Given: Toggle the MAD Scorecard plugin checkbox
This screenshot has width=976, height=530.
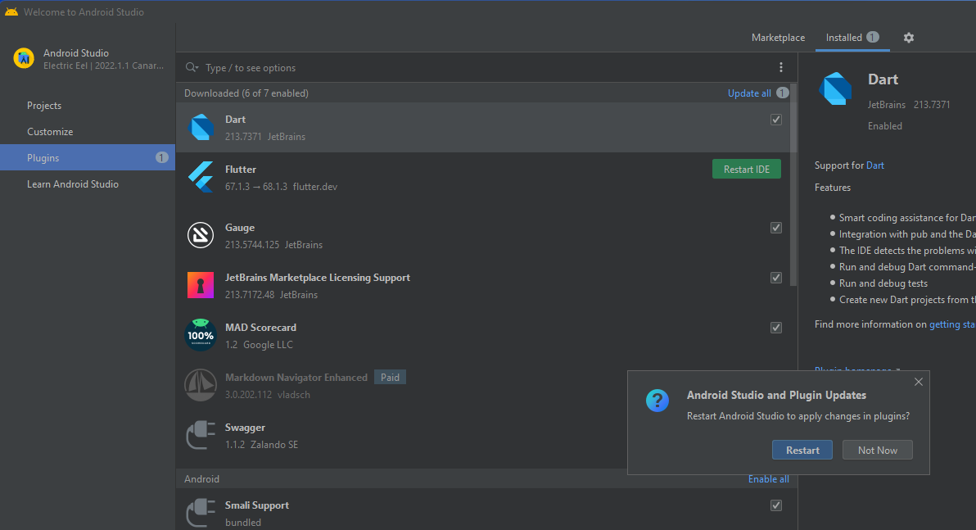Looking at the screenshot, I should [x=776, y=328].
